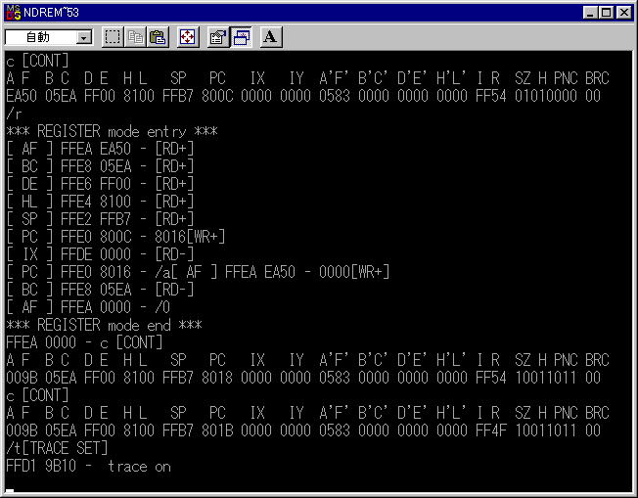Viewport: 638px width, 498px height.
Task: Toggle the Background execution button
Action: 241,37
